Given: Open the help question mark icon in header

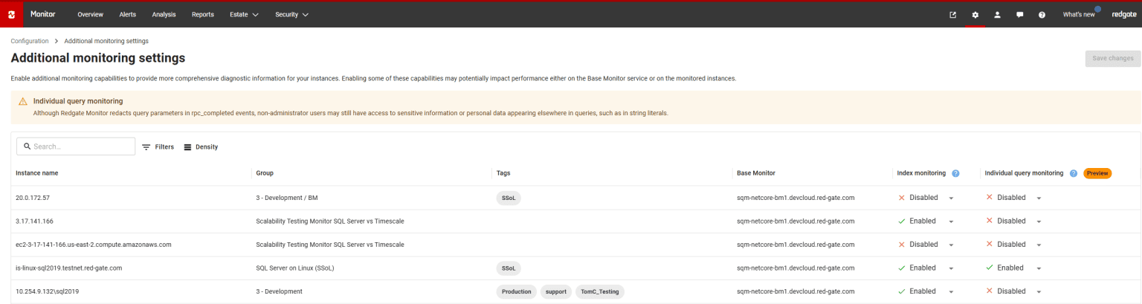Looking at the screenshot, I should pos(1042,15).
